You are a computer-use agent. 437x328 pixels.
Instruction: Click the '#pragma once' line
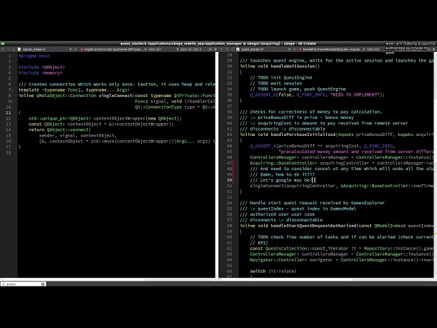[x=33, y=56]
